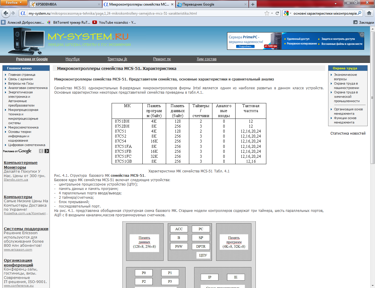Image resolution: width=375 pixels, height=288 pixels.
Task: Open Цифровая схемотехника menu link
Action: tap(27, 145)
